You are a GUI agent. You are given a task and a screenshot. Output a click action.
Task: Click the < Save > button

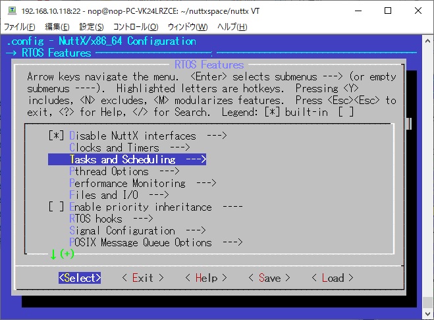coord(269,278)
